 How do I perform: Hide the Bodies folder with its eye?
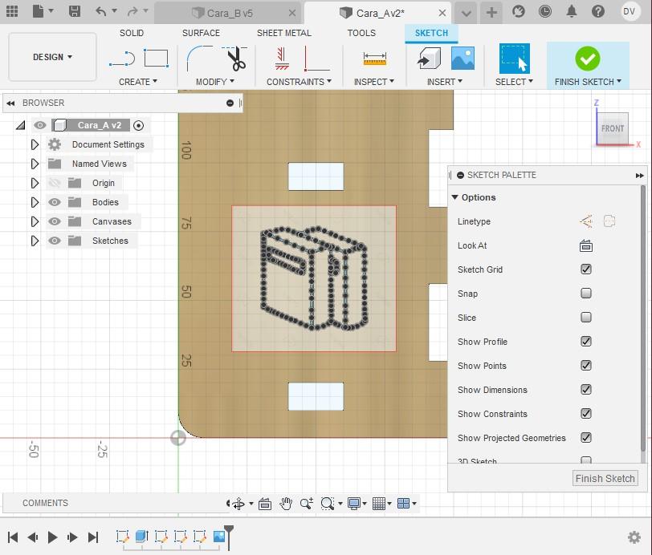click(55, 202)
